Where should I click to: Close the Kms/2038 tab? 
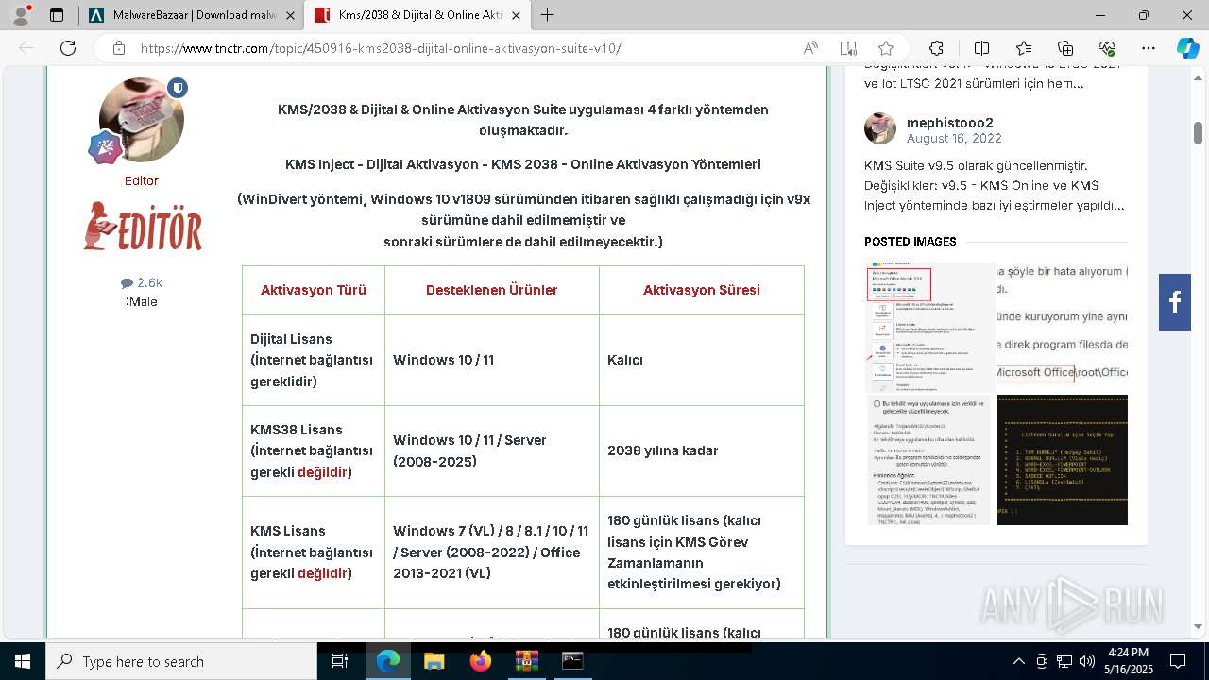click(516, 15)
